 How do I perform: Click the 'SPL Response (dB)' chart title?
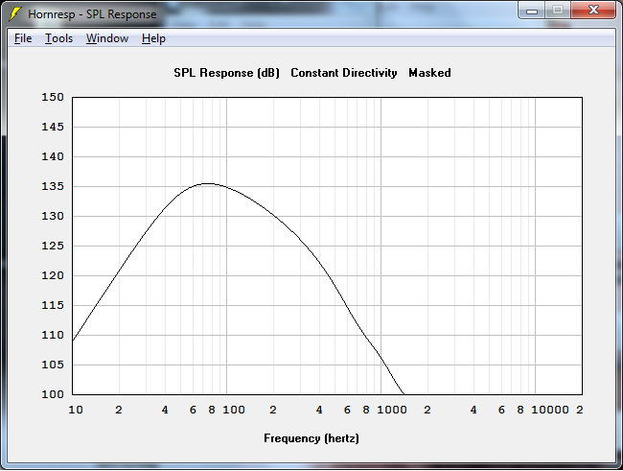coord(226,73)
